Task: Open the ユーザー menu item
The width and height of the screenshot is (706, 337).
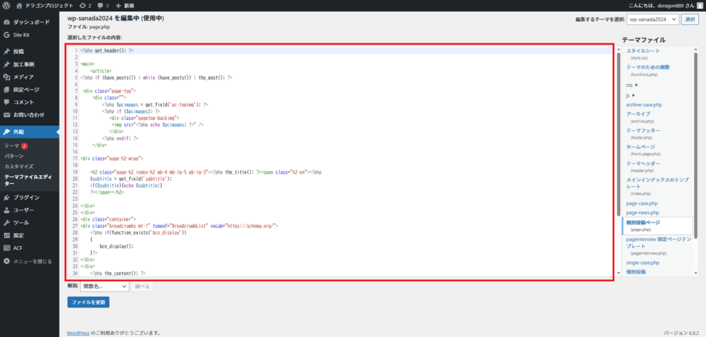Action: point(25,210)
